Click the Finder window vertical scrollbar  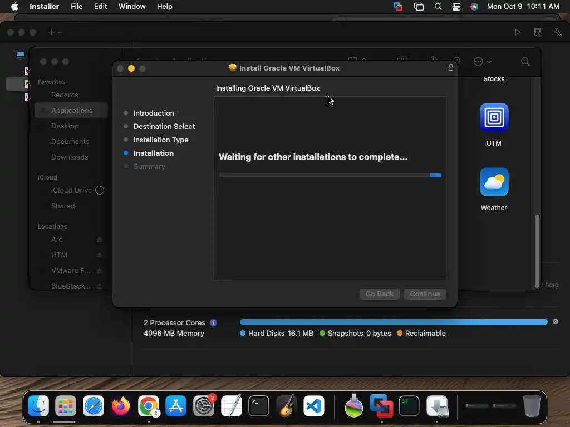pos(537,251)
